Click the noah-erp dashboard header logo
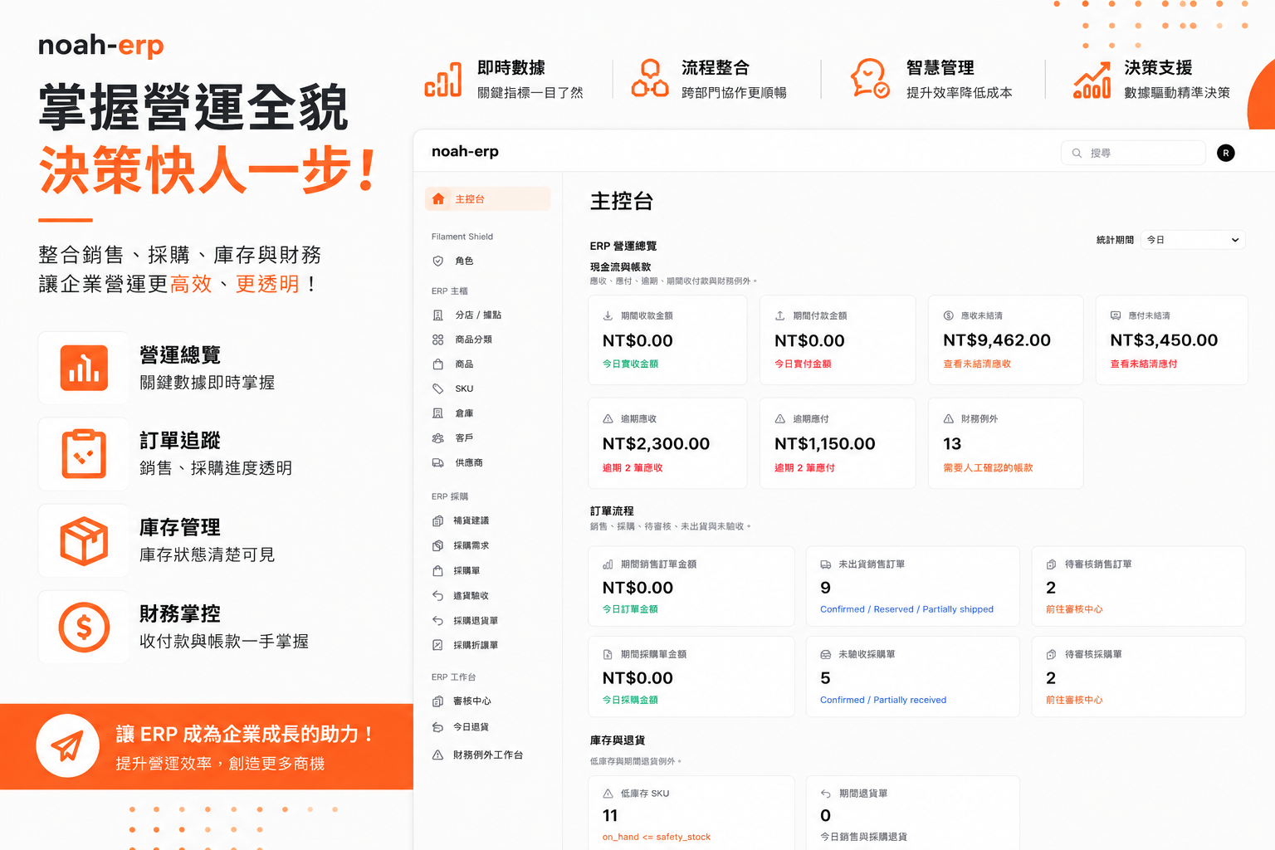This screenshot has width=1275, height=850. click(465, 151)
